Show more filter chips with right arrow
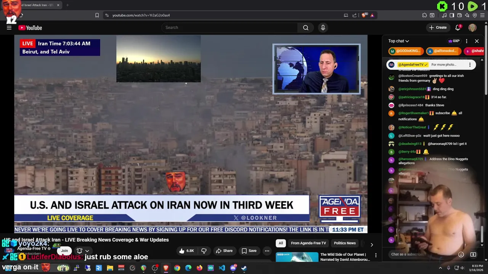Viewport: 488px width, 274px height. click(x=372, y=245)
